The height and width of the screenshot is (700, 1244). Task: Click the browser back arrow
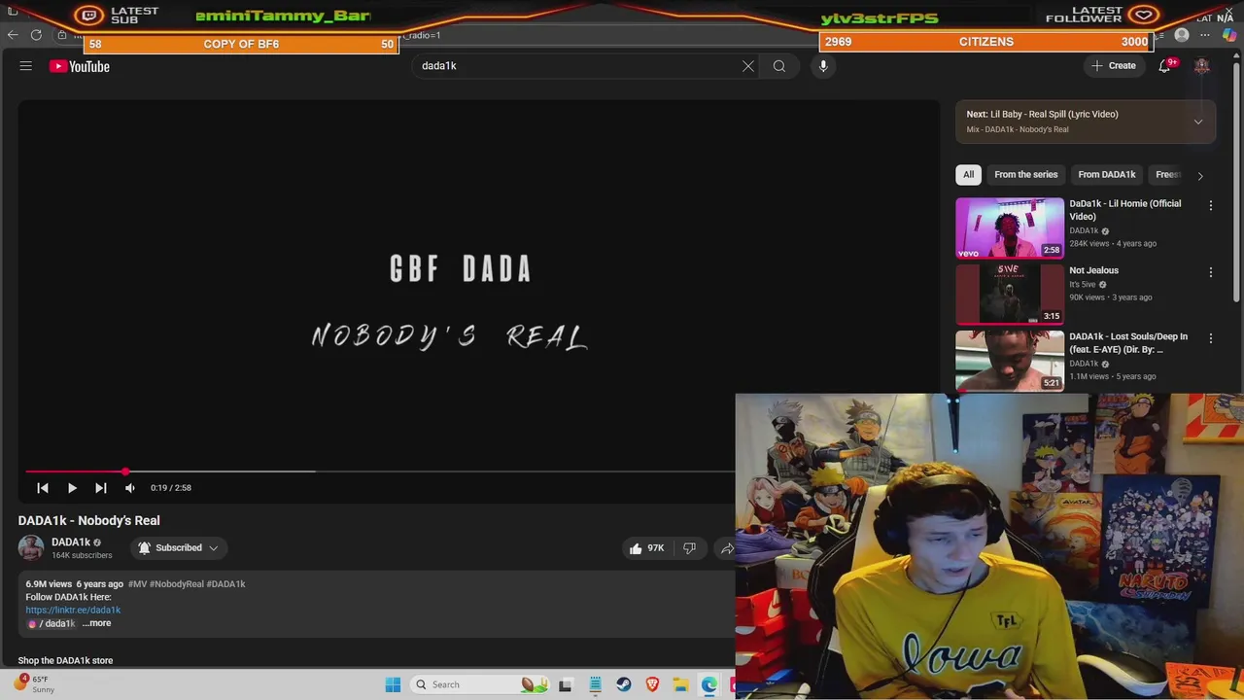tap(13, 35)
